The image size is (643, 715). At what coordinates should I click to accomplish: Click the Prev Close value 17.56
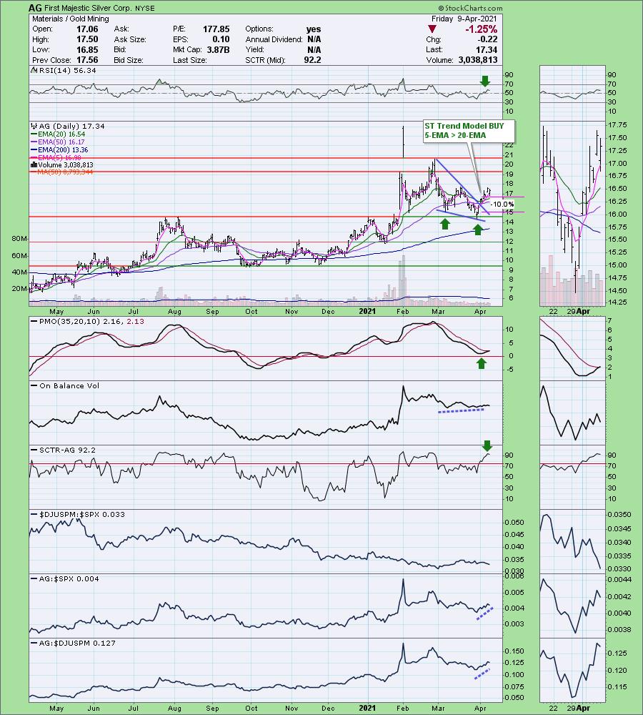click(86, 60)
